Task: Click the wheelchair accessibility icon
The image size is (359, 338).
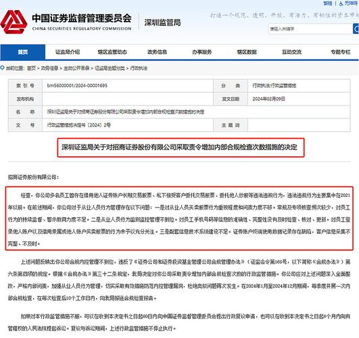Action: coord(341,3)
